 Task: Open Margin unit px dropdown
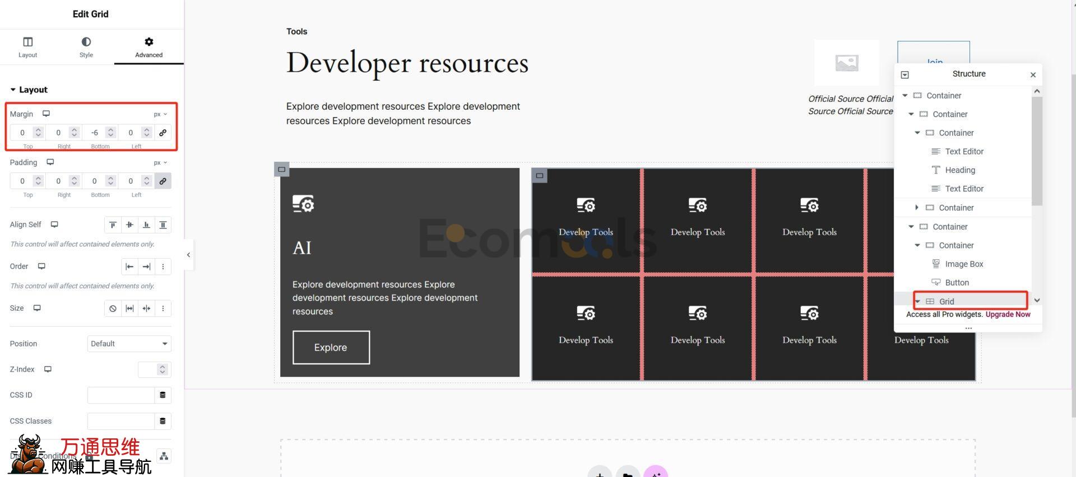[x=160, y=114]
